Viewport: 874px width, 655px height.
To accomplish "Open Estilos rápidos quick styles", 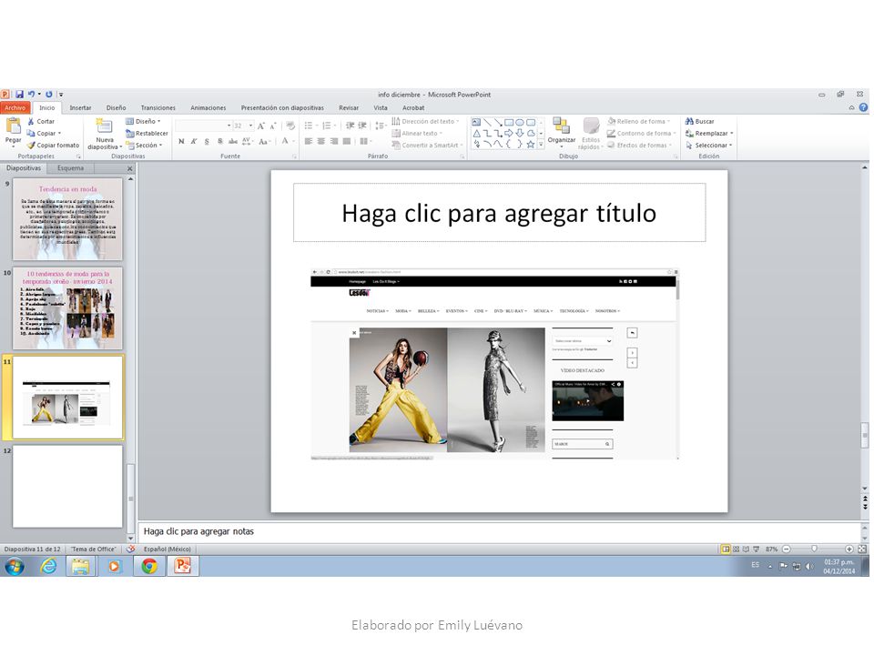I will click(x=590, y=134).
